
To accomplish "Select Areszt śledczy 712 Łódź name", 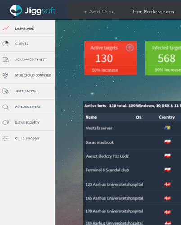I will pos(108,156).
